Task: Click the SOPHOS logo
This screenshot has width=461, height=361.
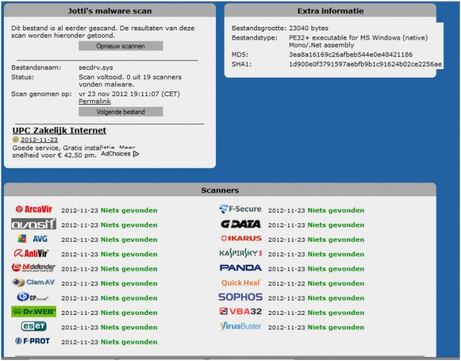Action: (240, 297)
